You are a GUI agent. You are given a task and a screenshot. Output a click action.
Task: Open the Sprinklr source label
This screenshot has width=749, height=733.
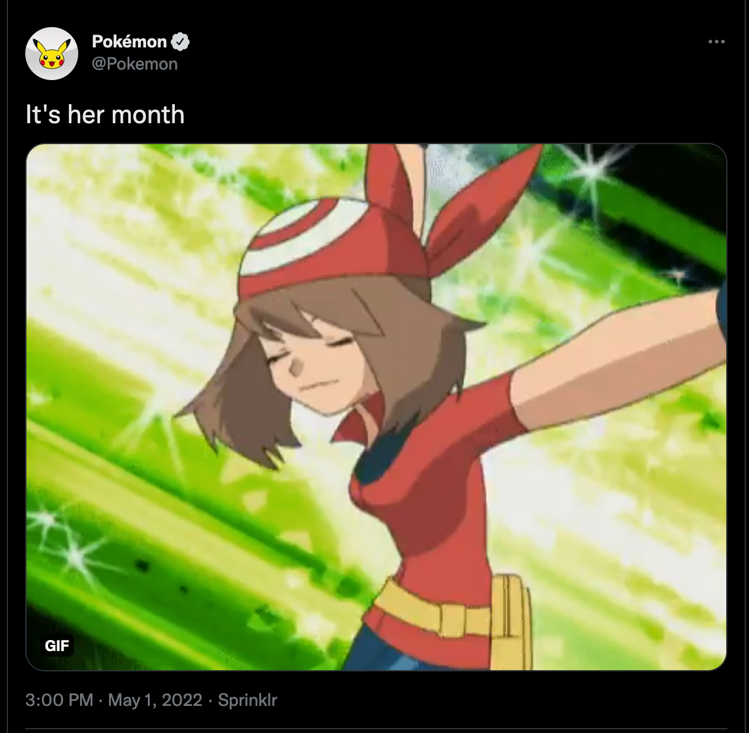point(248,700)
